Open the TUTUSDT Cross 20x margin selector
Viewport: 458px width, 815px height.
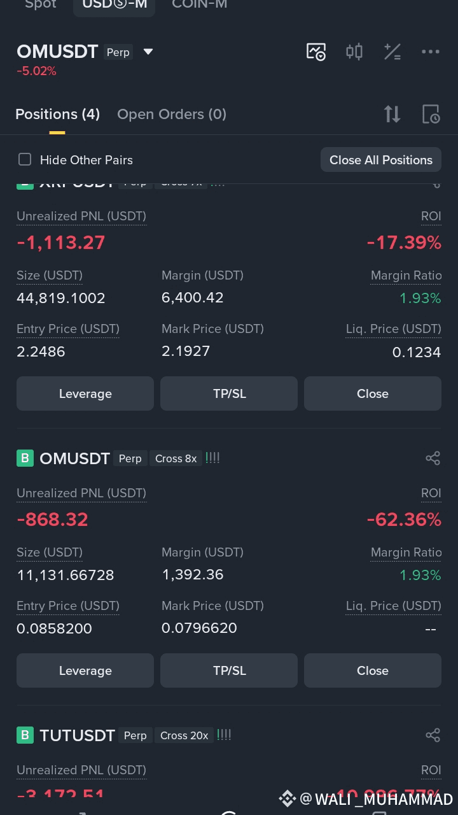click(x=184, y=735)
